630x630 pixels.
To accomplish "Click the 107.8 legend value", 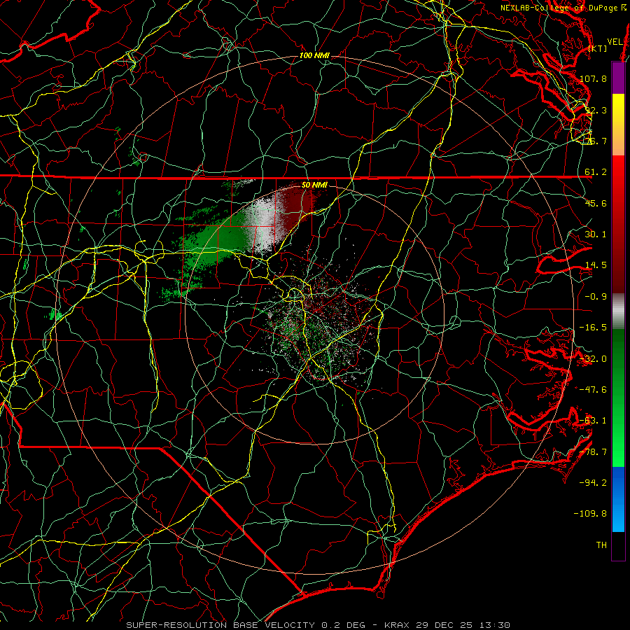I will pyautogui.click(x=593, y=78).
